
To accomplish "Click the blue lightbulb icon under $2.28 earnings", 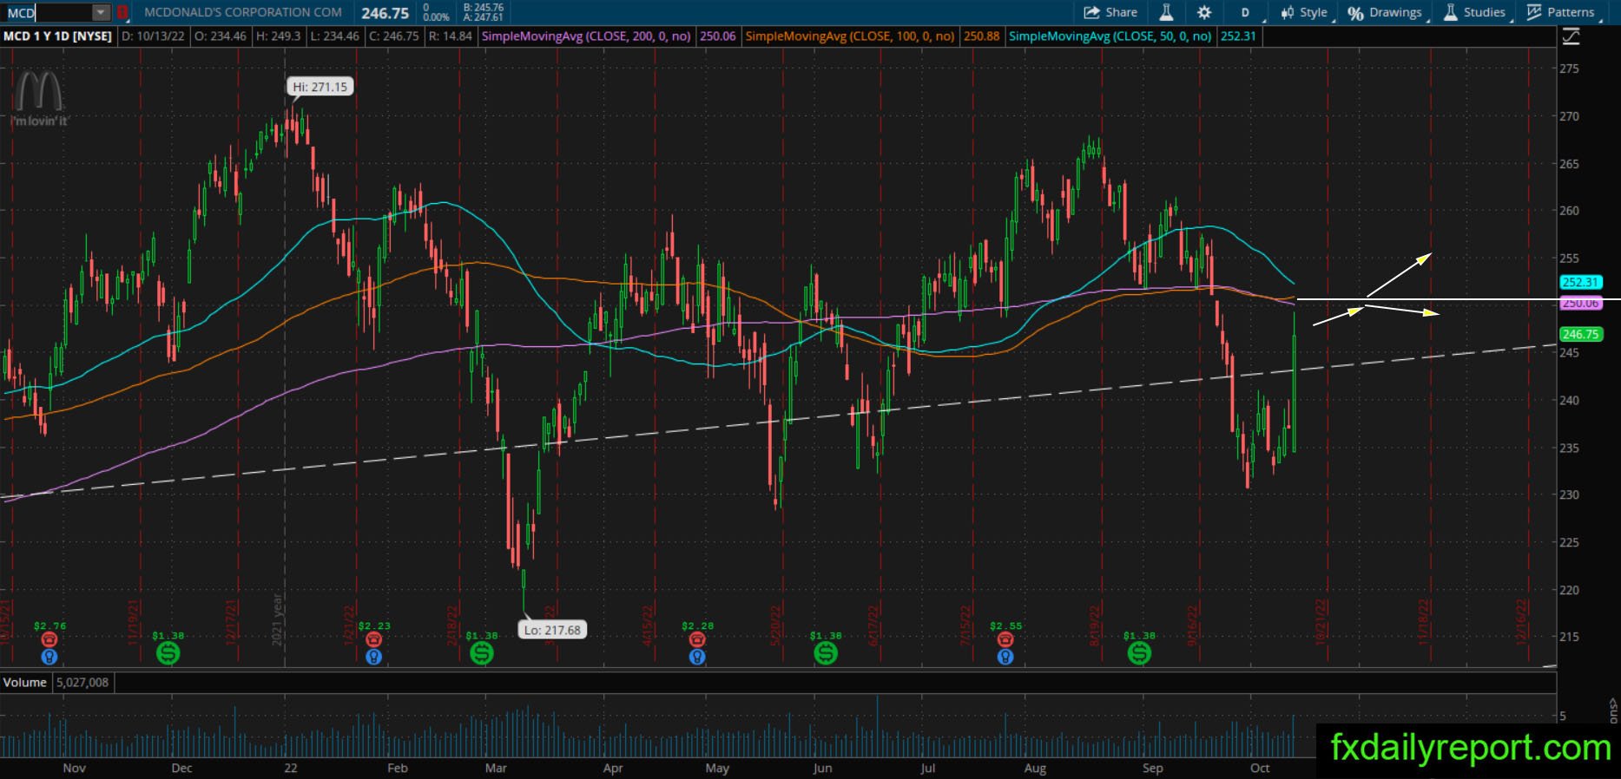I will (x=696, y=657).
